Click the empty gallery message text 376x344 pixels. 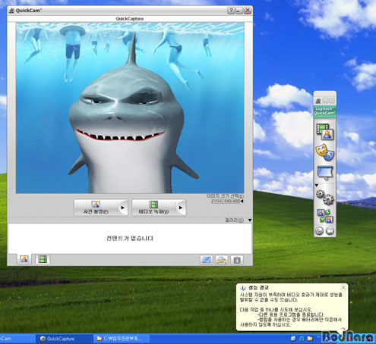click(x=130, y=238)
